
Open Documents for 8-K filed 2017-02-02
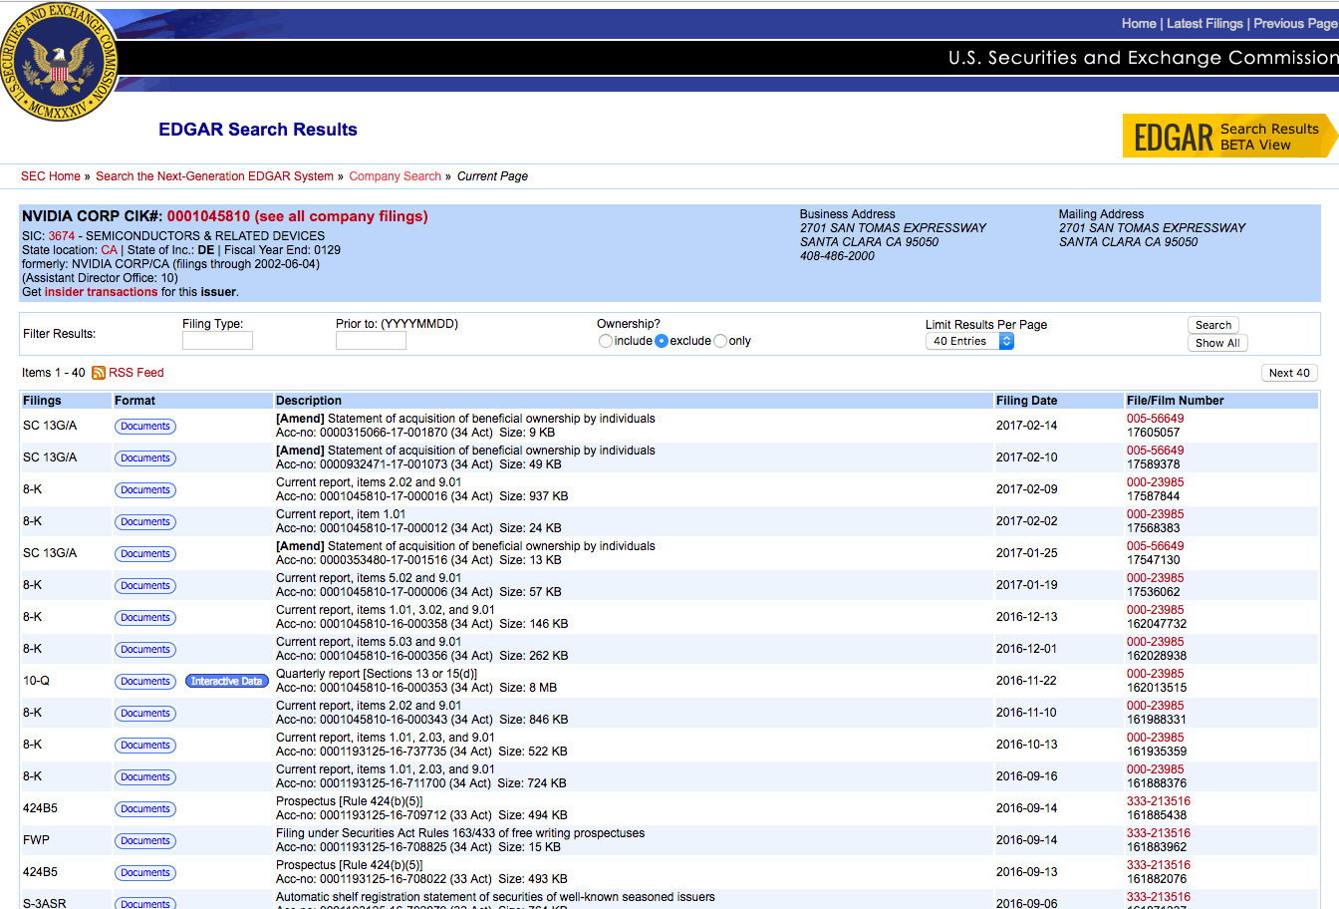click(x=145, y=522)
